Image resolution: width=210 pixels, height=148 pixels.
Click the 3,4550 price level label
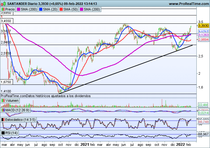pyautogui.click(x=6, y=21)
